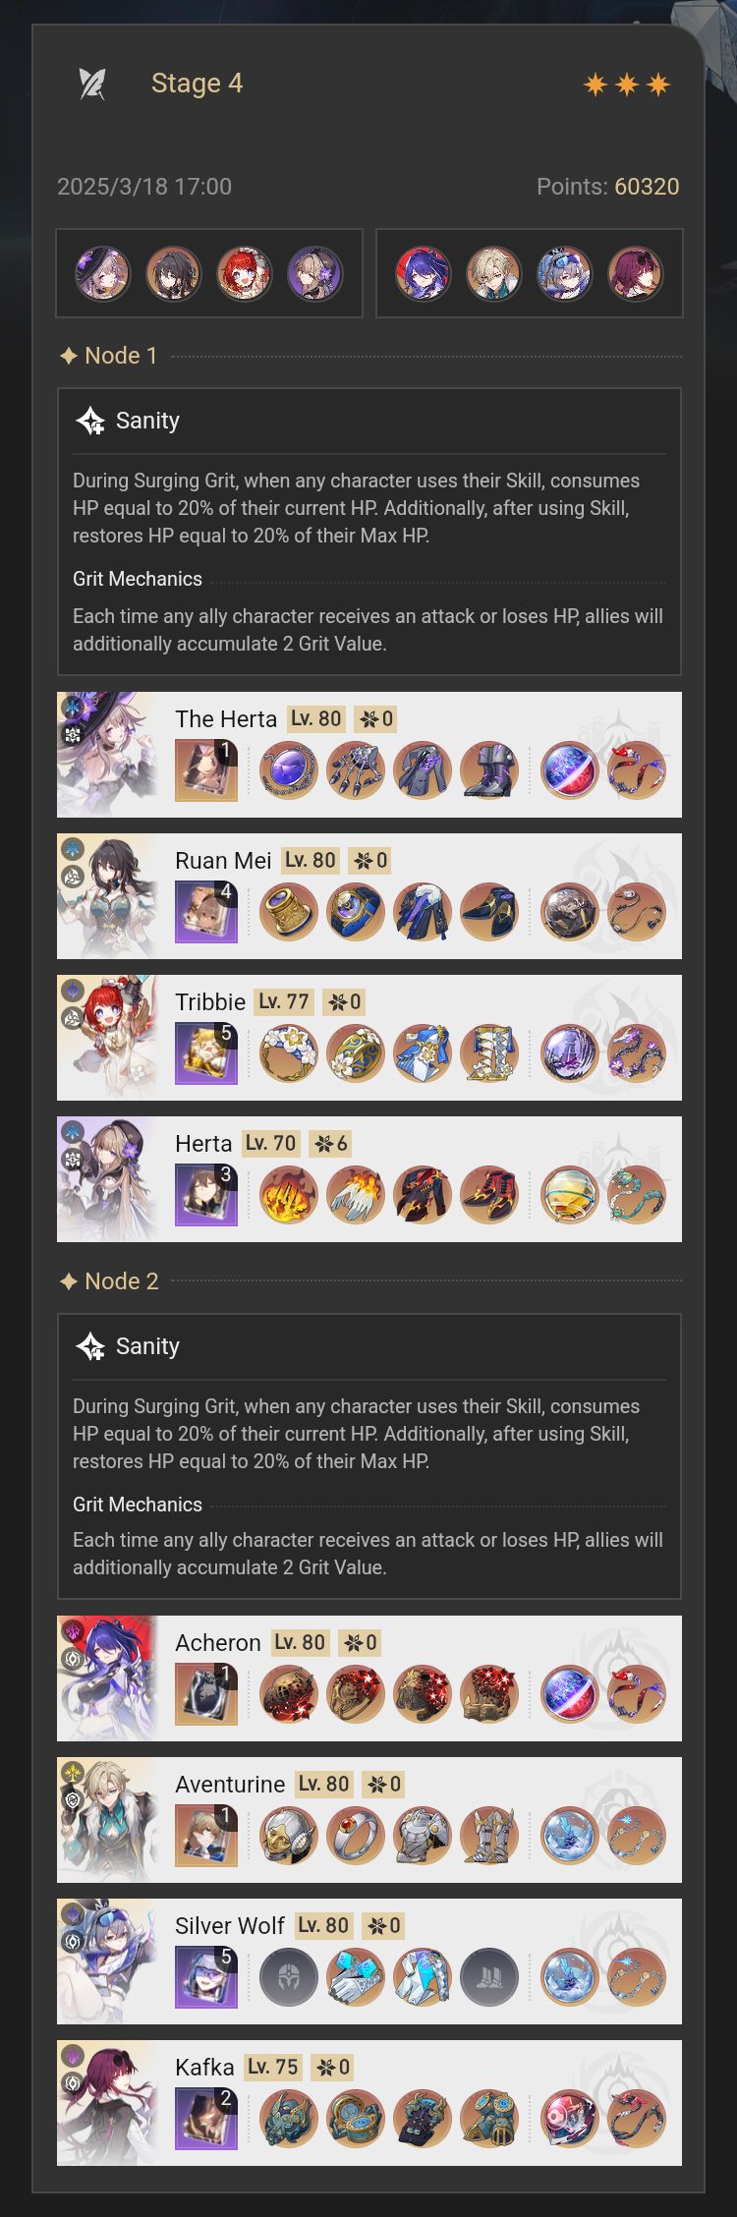
Task: Click Kafka avatar in second team lineup
Action: (636, 273)
